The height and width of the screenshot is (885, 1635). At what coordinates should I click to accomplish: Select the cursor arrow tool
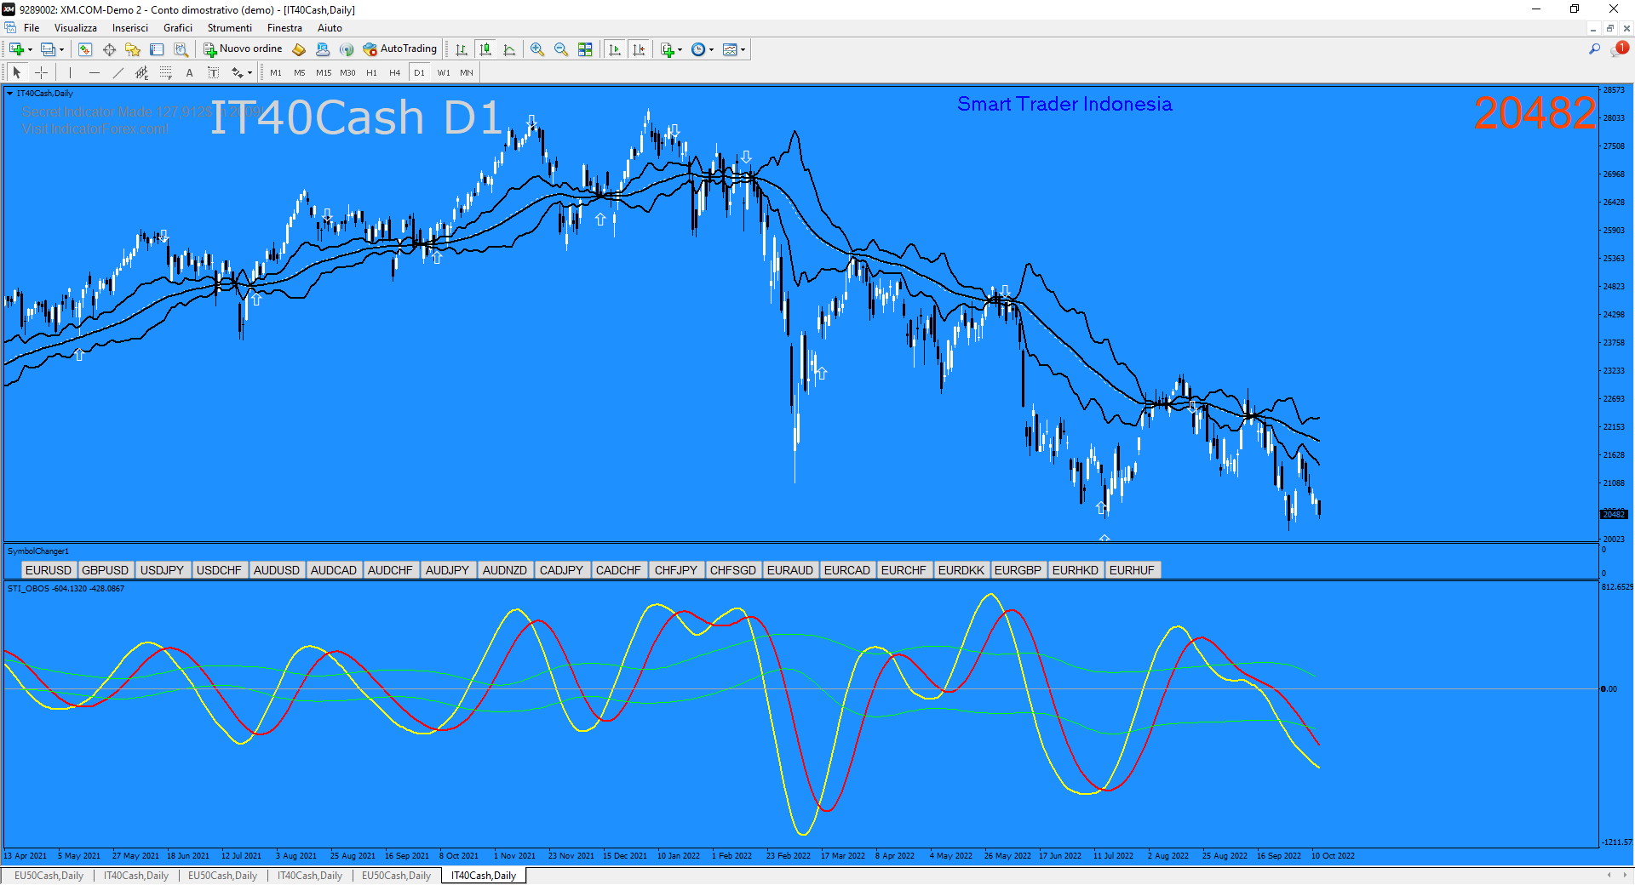click(17, 72)
